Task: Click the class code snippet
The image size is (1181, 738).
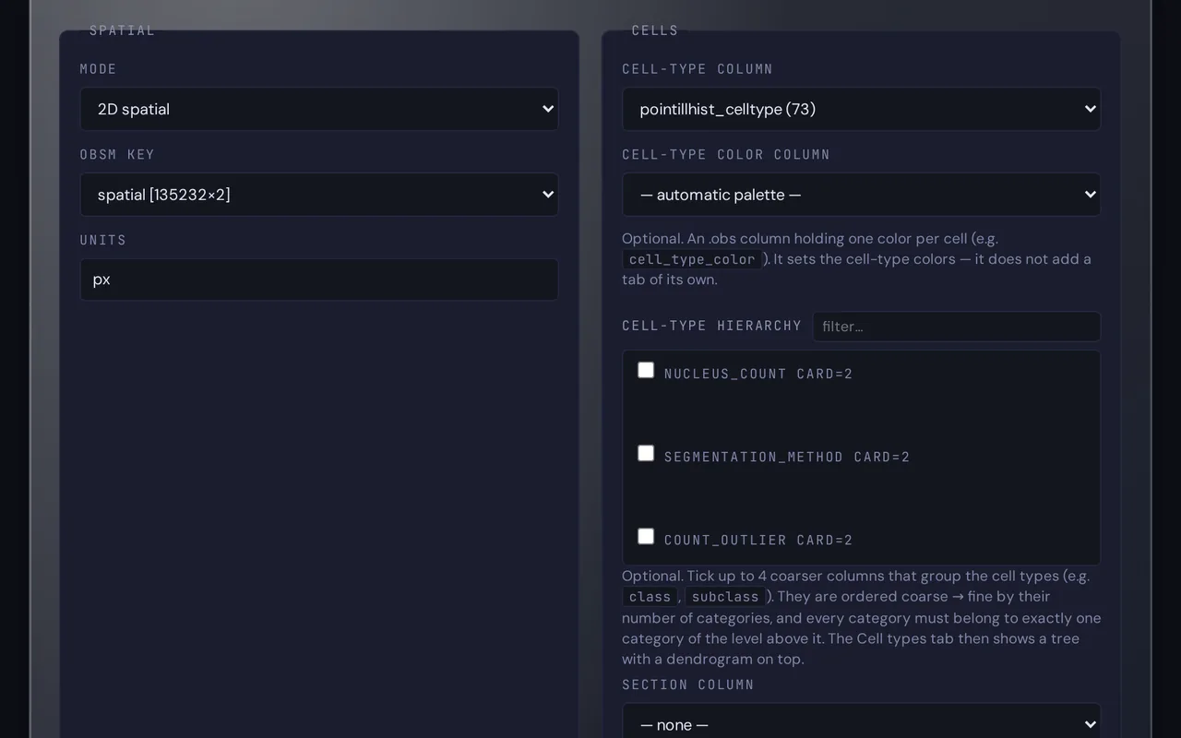Action: pyautogui.click(x=650, y=597)
